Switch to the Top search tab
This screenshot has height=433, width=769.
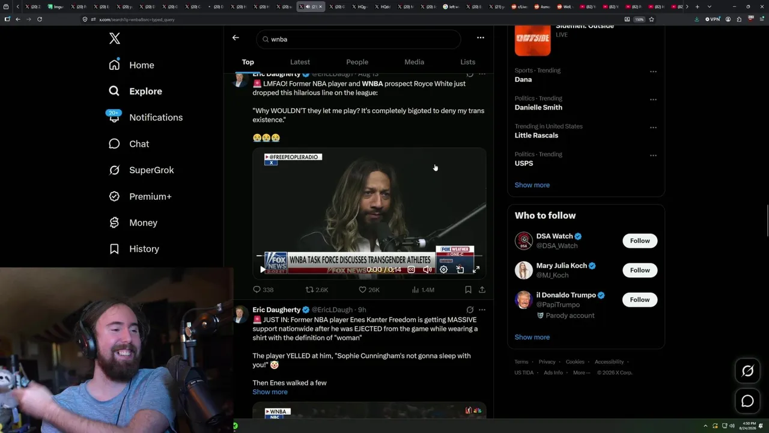click(x=248, y=62)
